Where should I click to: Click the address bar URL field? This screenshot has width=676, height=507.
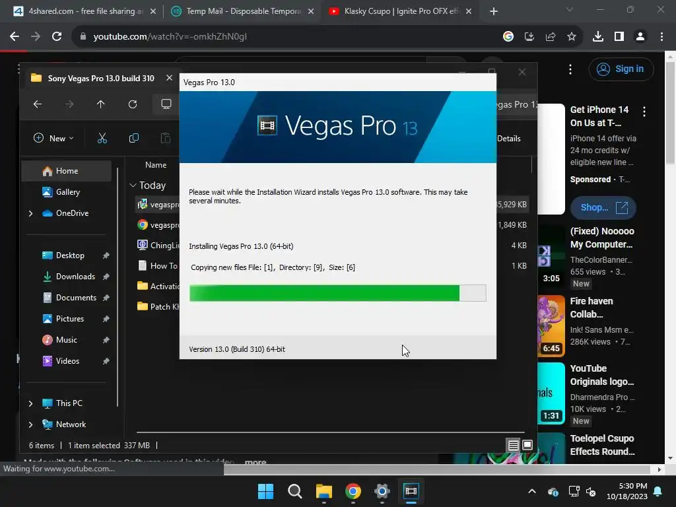(285, 37)
